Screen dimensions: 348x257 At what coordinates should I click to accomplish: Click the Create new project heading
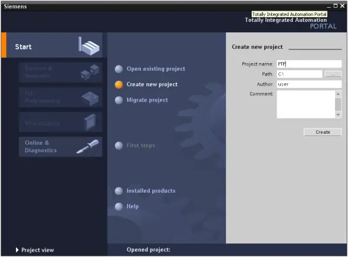click(x=257, y=47)
